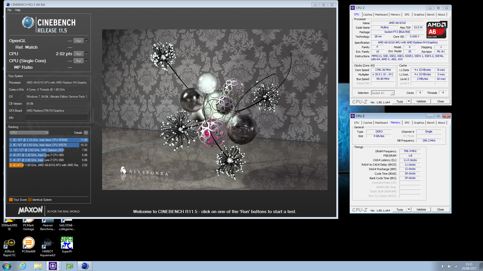
Task: Open SPD tab in top CPU-Z
Action: pyautogui.click(x=407, y=15)
